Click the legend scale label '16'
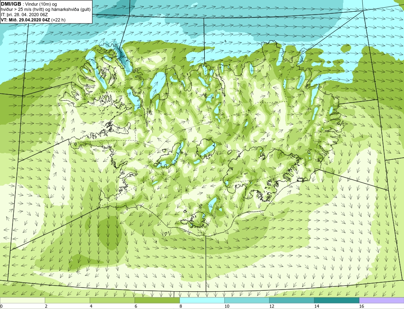The image size is (404, 309). 362,307
